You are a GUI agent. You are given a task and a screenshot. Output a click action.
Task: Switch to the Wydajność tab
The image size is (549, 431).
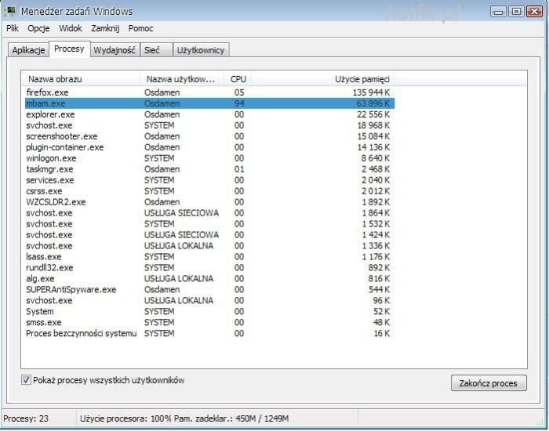[x=115, y=50]
